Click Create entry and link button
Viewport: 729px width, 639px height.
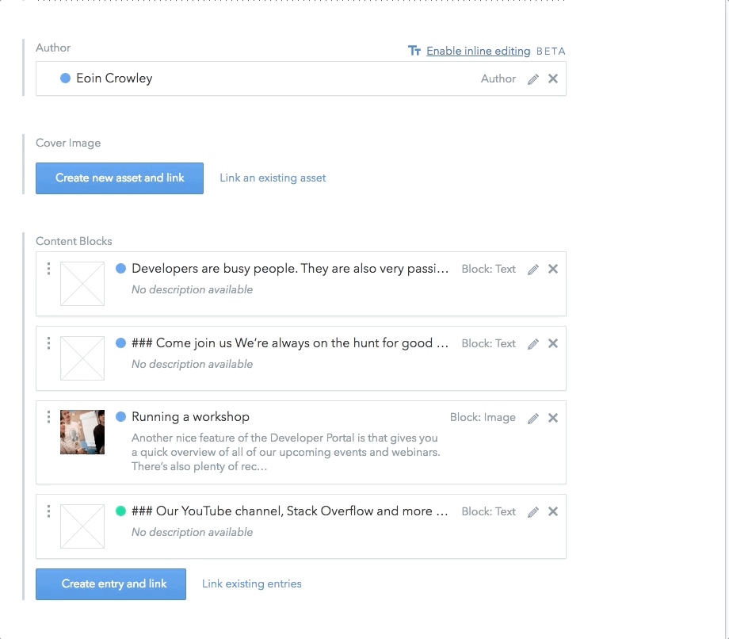[x=111, y=584]
